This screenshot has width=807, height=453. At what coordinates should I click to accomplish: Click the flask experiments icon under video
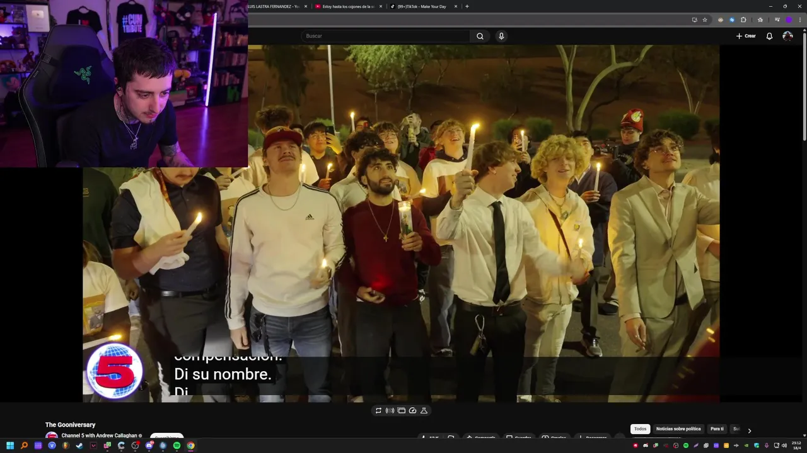click(x=424, y=410)
